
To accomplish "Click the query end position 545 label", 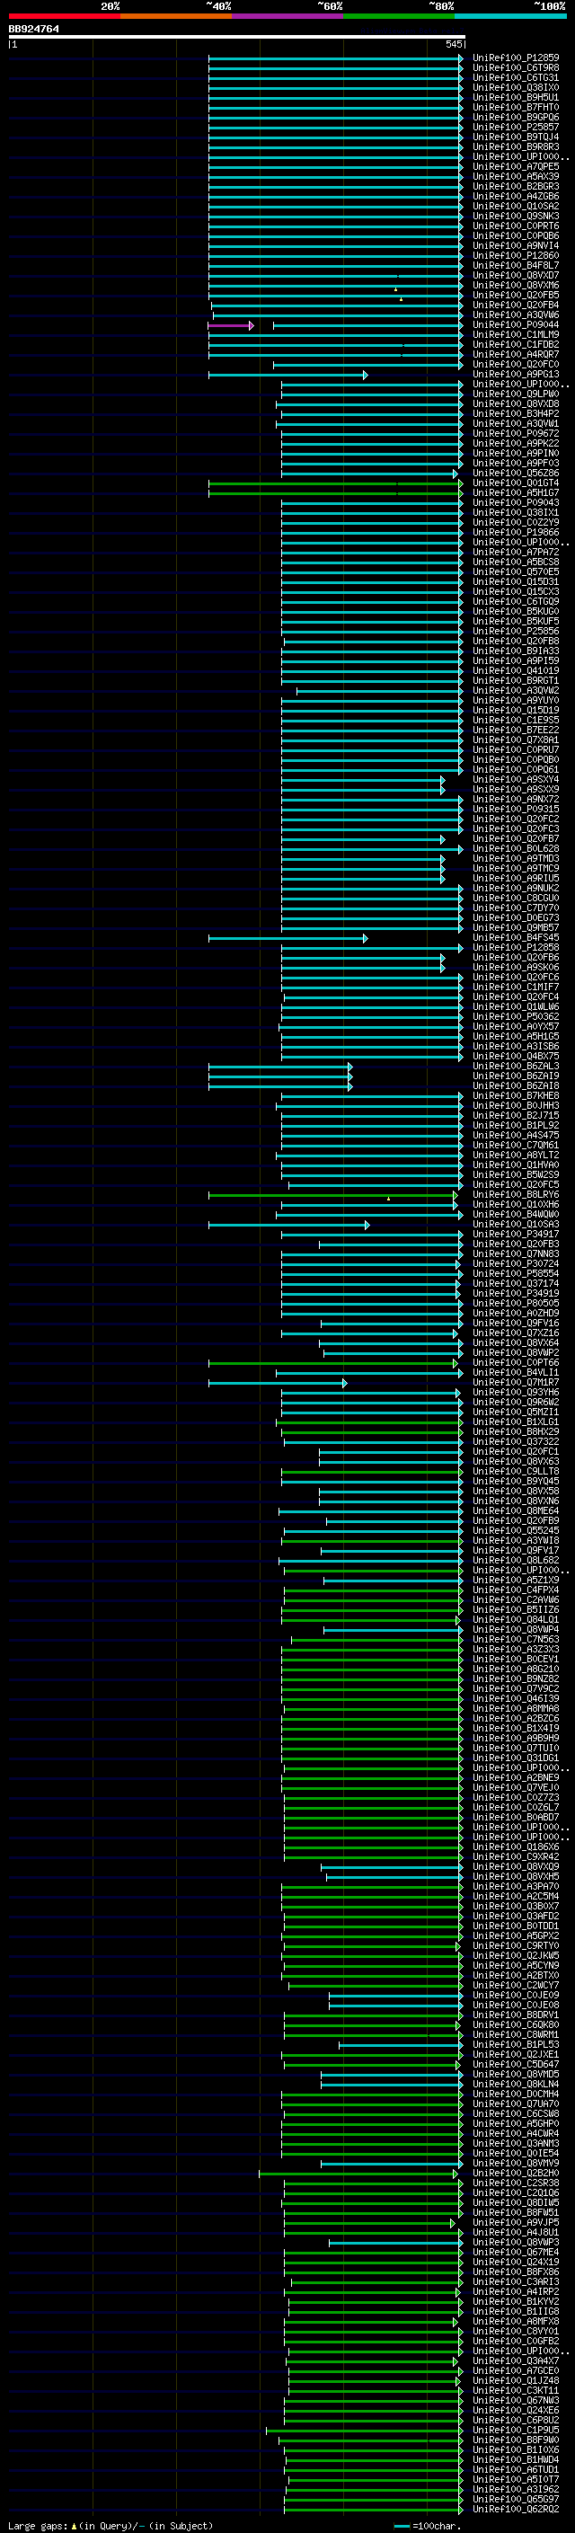I will click(x=453, y=44).
